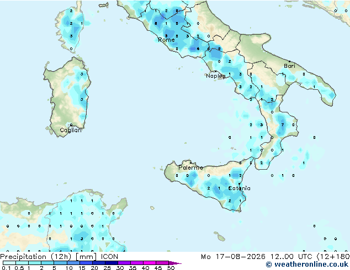Select the 2–5 mm legend swatch

[47, 263]
